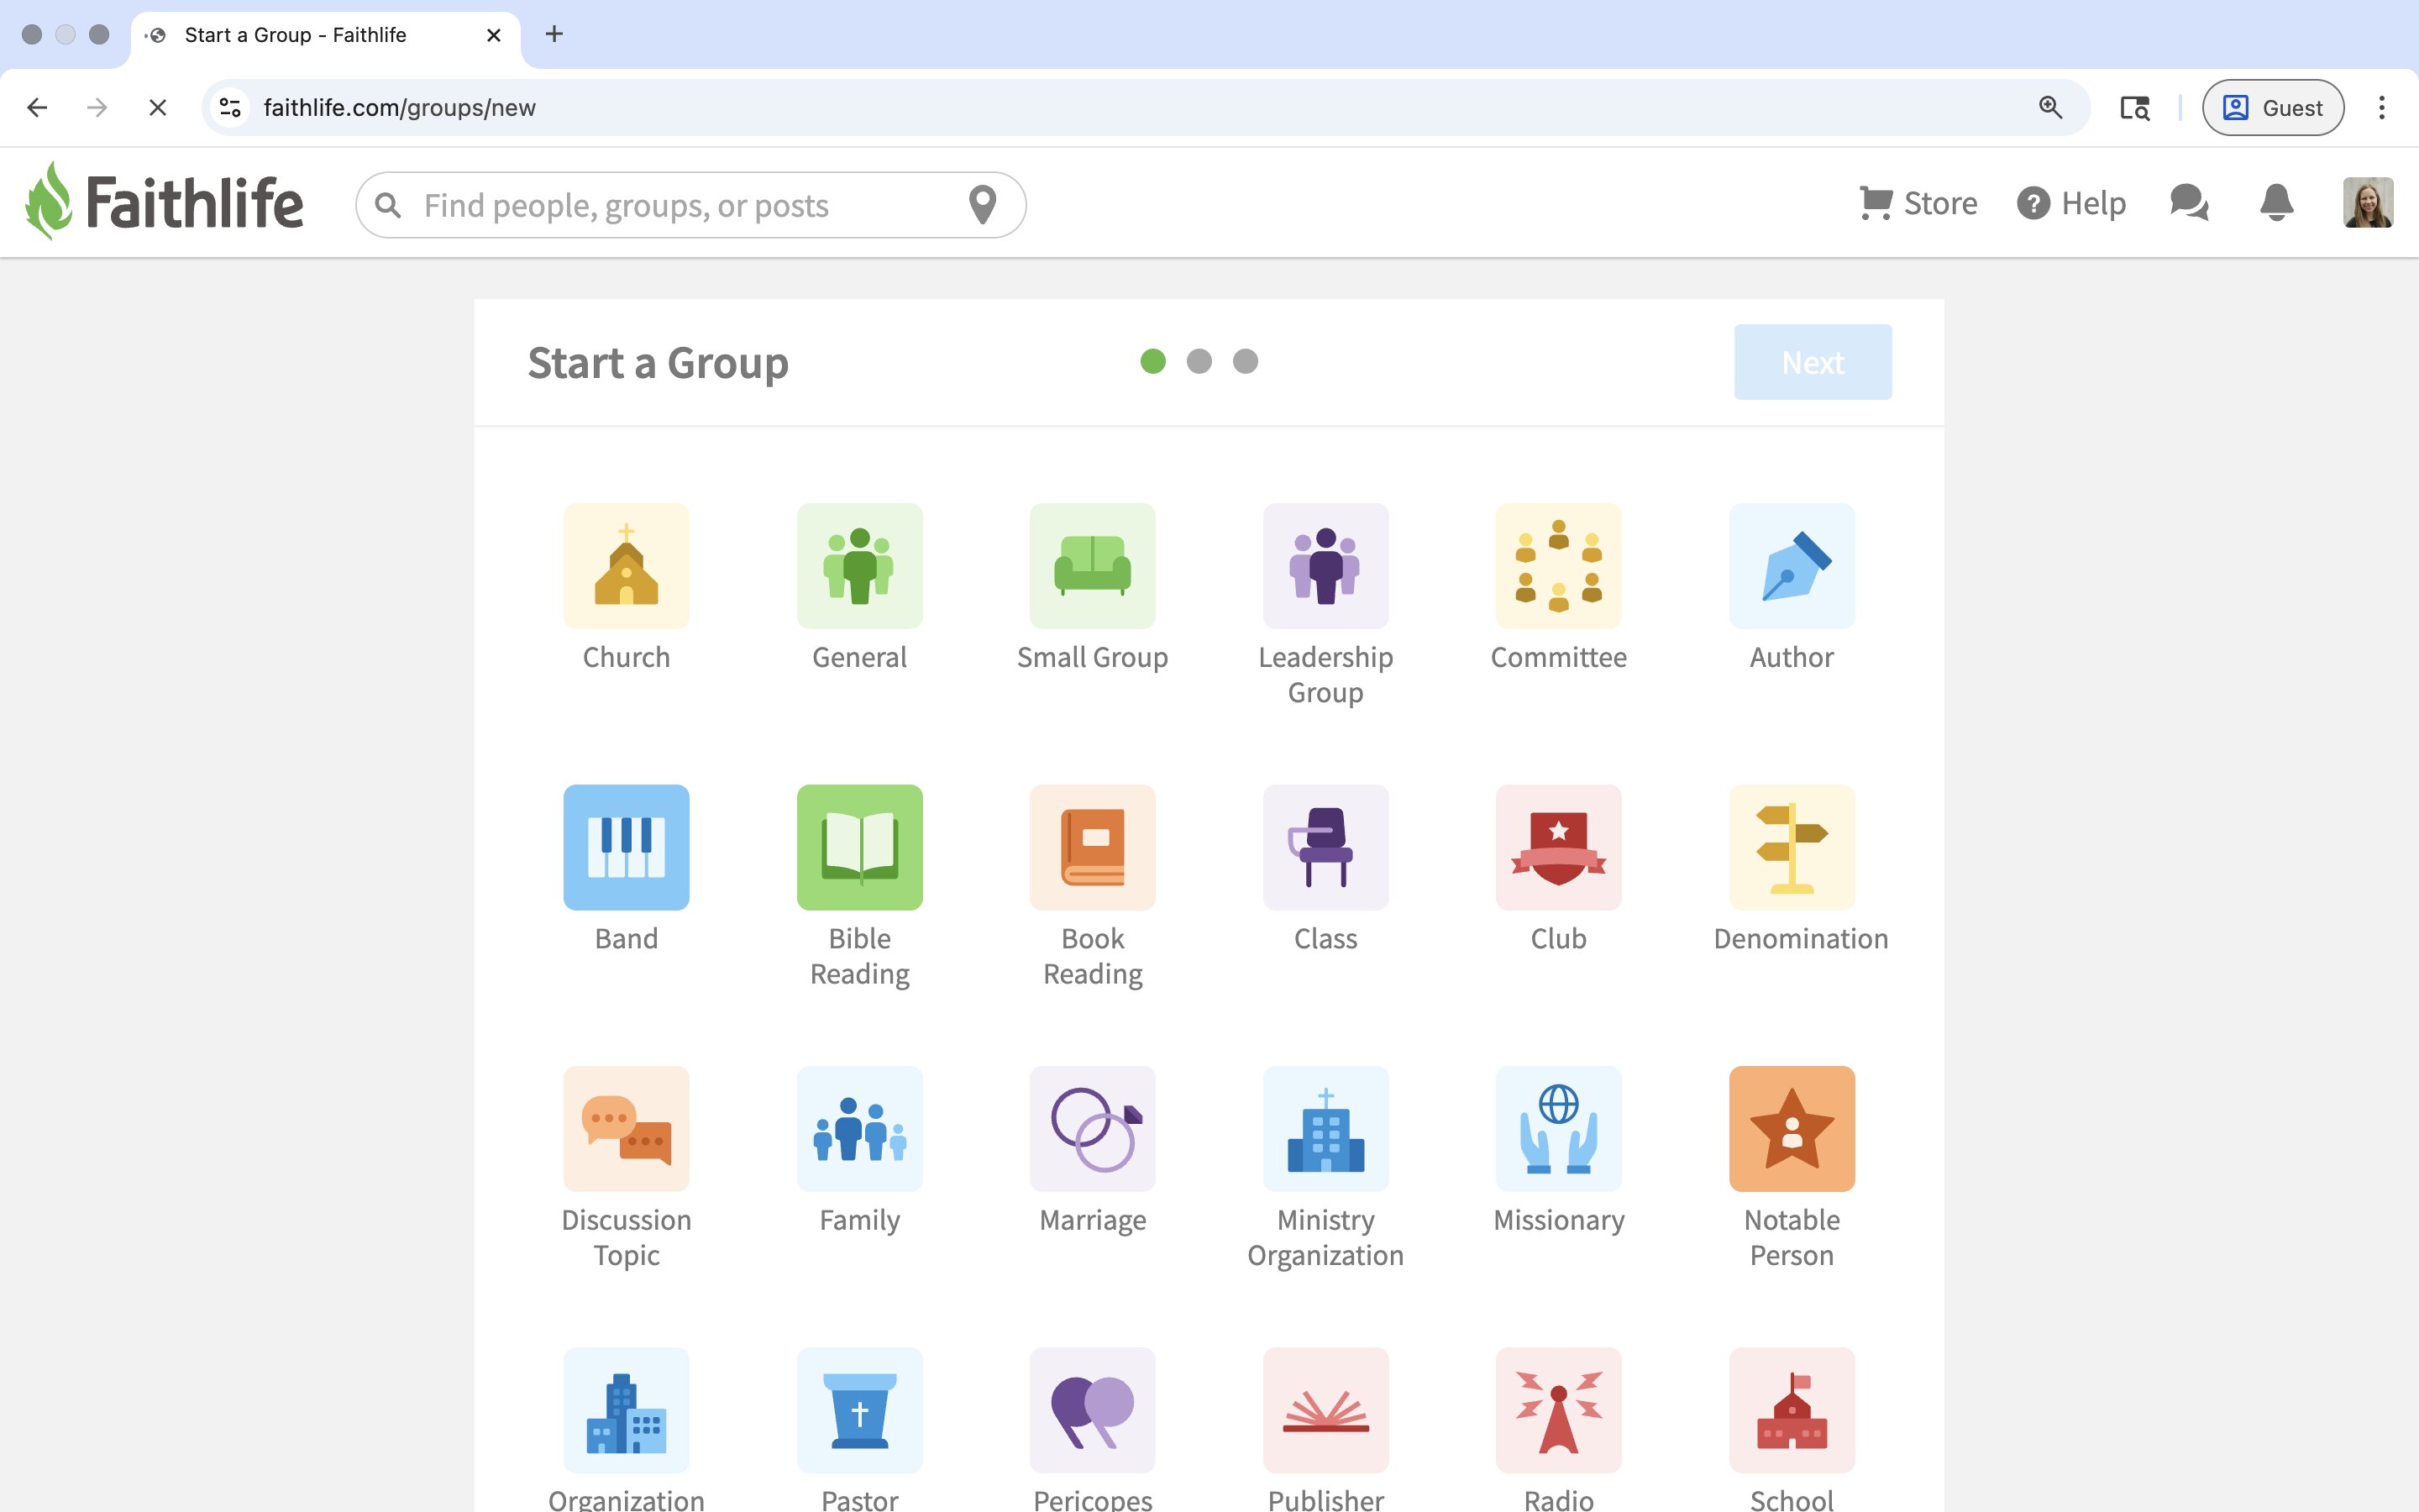The width and height of the screenshot is (2419, 1512).
Task: Select the Class desk icon
Action: (x=1325, y=847)
